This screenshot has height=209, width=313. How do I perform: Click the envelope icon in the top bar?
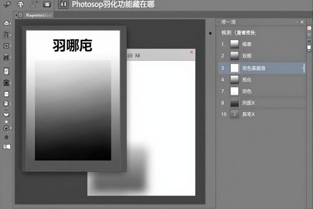pos(47,4)
